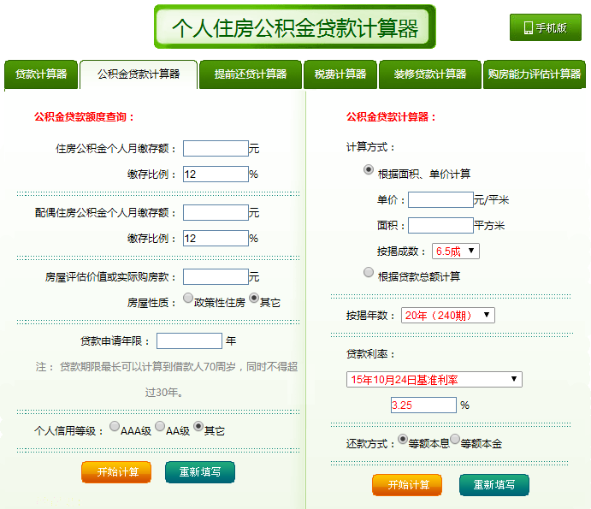
Task: Select the 税费计算器 tab
Action: [340, 74]
